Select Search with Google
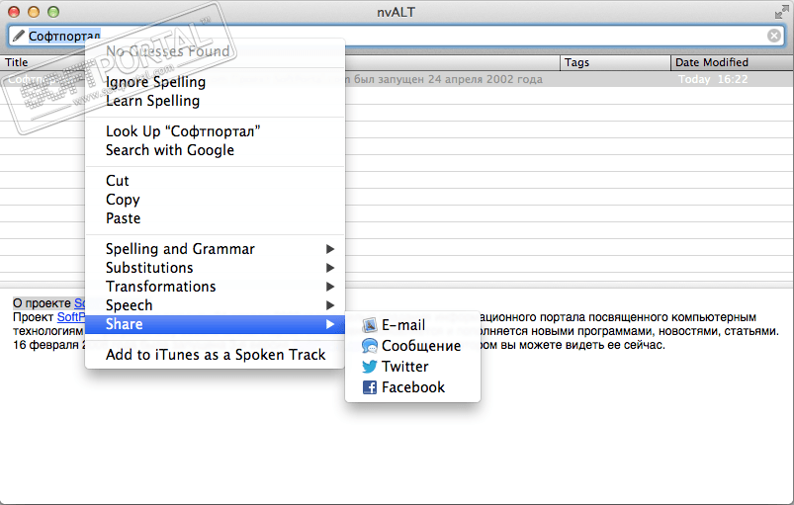 click(216, 150)
